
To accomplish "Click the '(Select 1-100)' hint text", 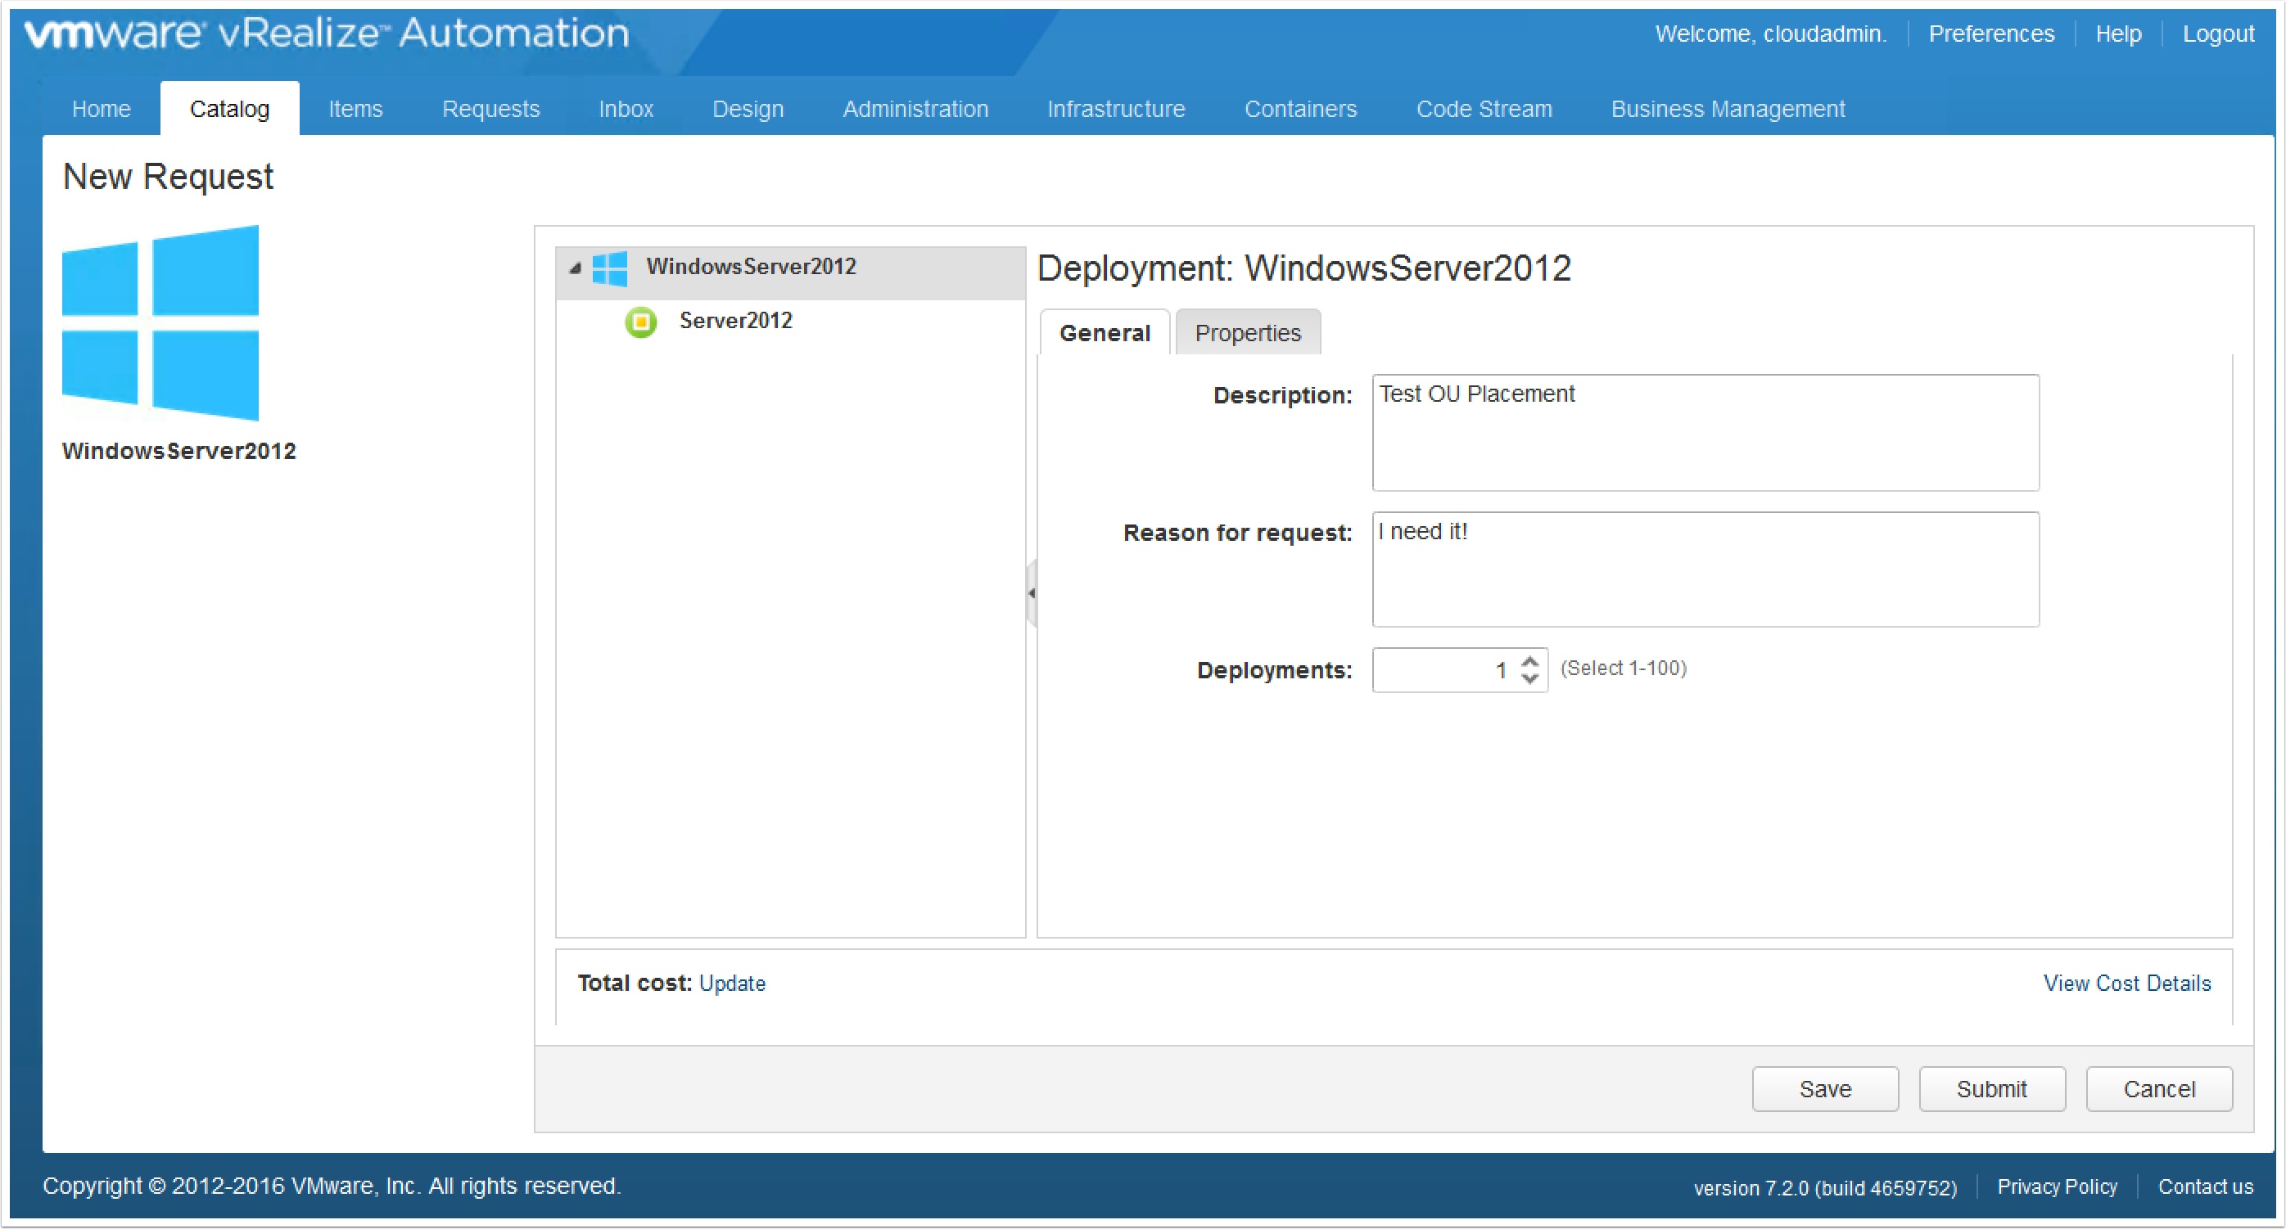I will click(x=1623, y=669).
